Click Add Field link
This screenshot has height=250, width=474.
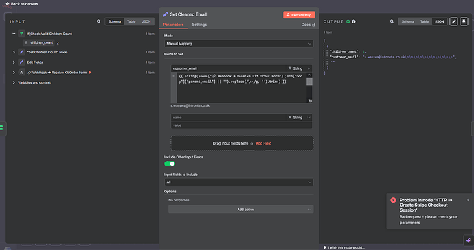tap(263, 143)
